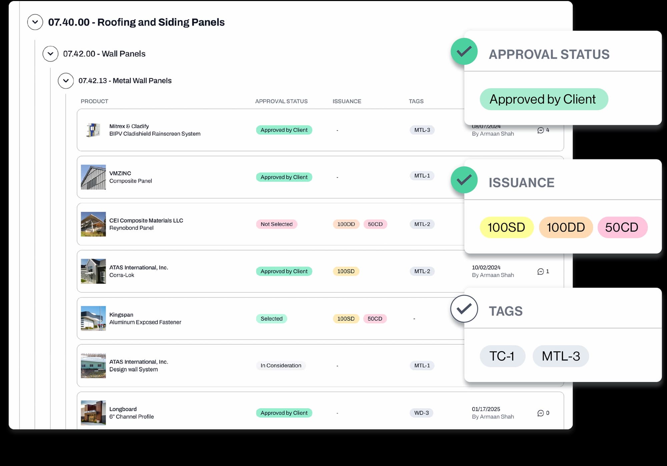Click Kingspan Aluminum Exposed Fastener image
667x466 pixels.
tap(93, 319)
